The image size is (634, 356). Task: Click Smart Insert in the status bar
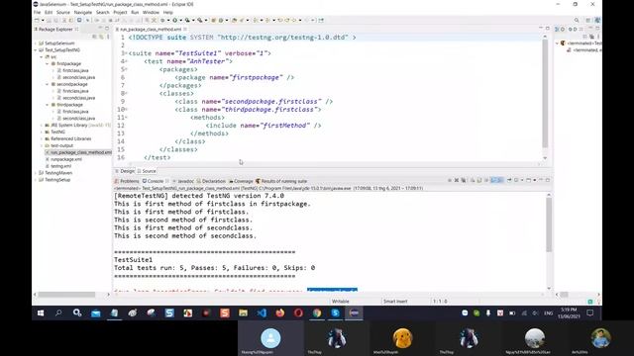point(395,302)
